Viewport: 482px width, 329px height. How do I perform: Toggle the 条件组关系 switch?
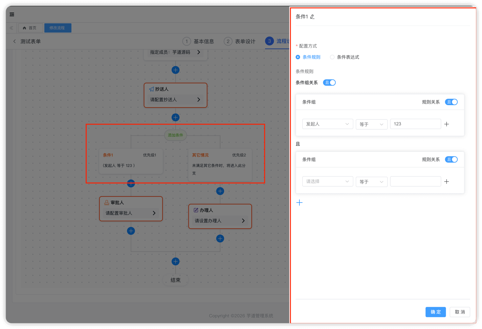(x=329, y=83)
